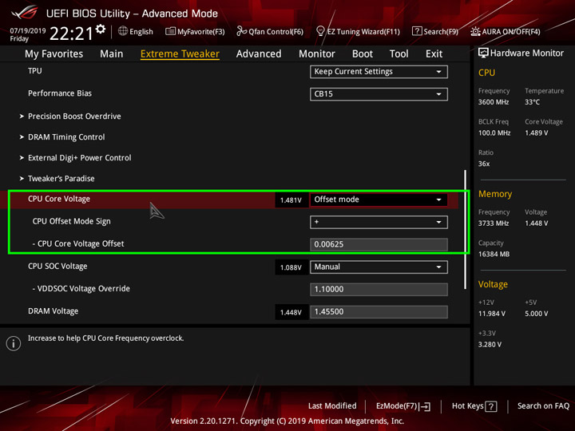Edit the VDDSOC Voltage Override field
Image resolution: width=575 pixels, height=431 pixels.
[x=379, y=290]
